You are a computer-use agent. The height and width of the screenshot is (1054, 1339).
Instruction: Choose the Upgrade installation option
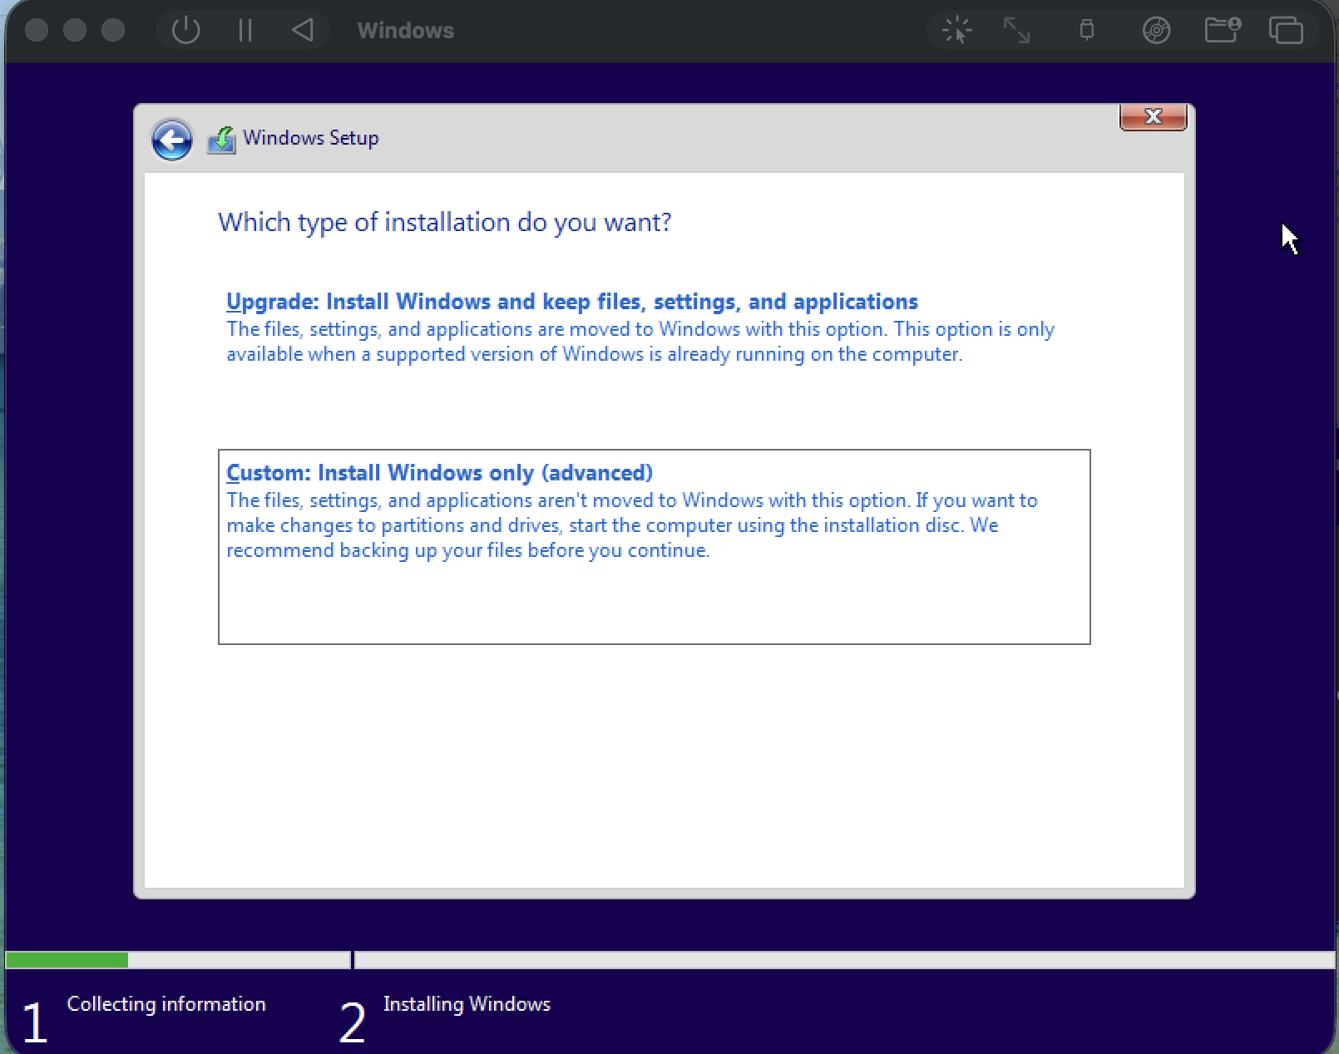(x=571, y=302)
